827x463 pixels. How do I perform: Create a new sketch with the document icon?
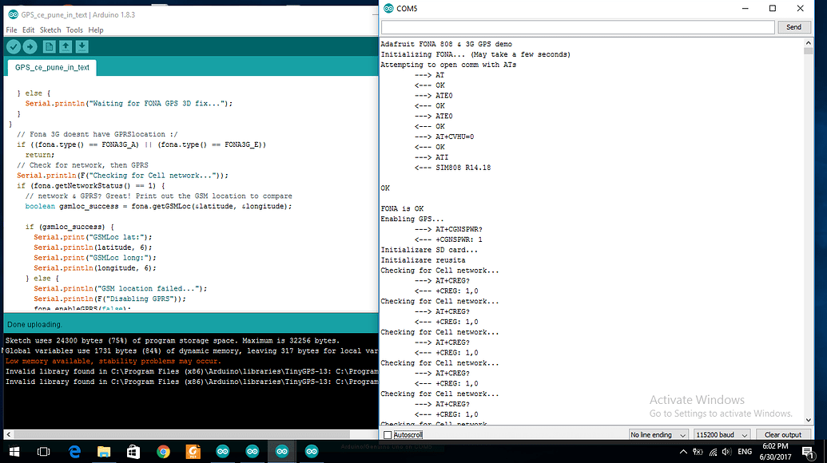tap(50, 46)
